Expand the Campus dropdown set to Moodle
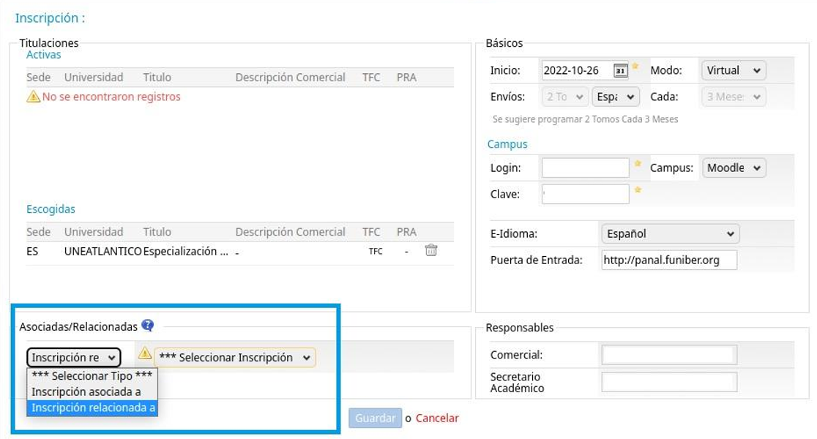Viewport: 817px width, 439px height. (734, 168)
